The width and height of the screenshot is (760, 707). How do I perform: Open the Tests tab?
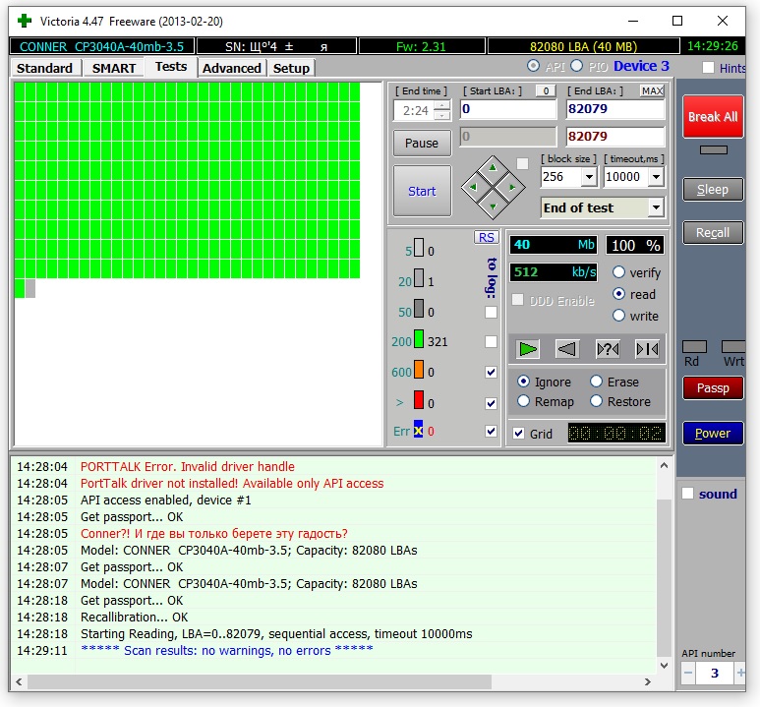171,67
